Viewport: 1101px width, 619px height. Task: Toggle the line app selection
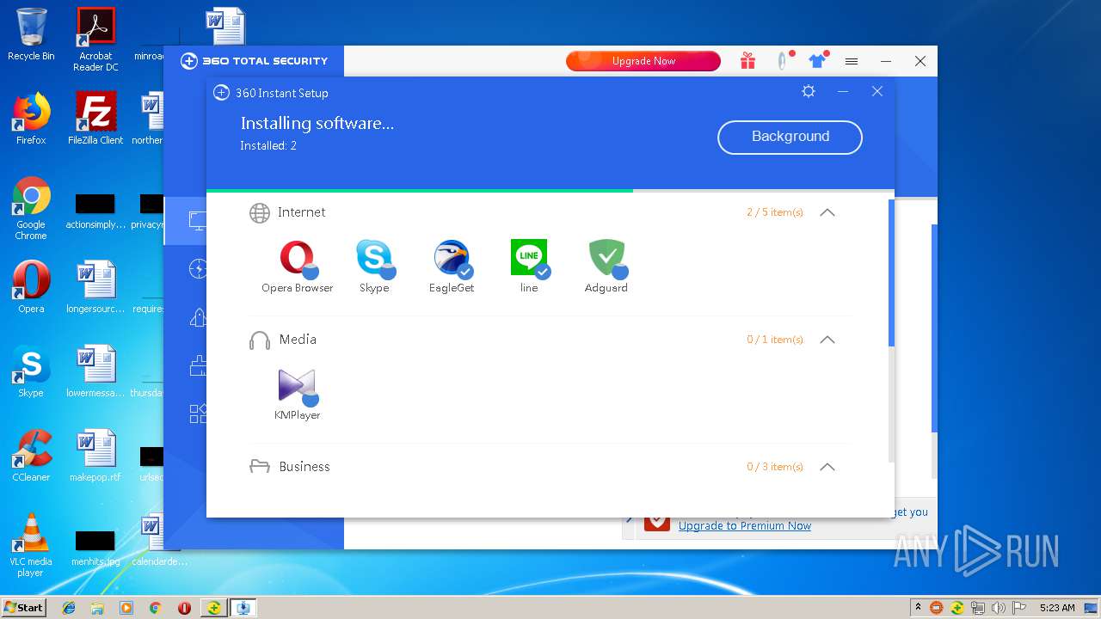click(x=543, y=272)
